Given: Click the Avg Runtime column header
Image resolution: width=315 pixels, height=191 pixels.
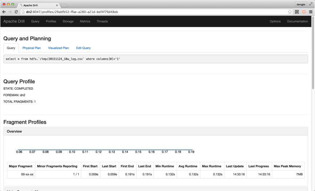Looking at the screenshot, I should (188, 166).
